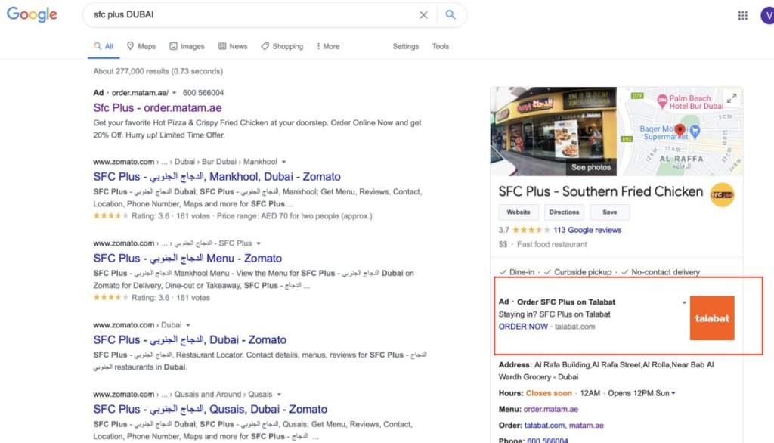Expand the map with the fullscreen icon
This screenshot has height=443, width=774.
pyautogui.click(x=732, y=98)
